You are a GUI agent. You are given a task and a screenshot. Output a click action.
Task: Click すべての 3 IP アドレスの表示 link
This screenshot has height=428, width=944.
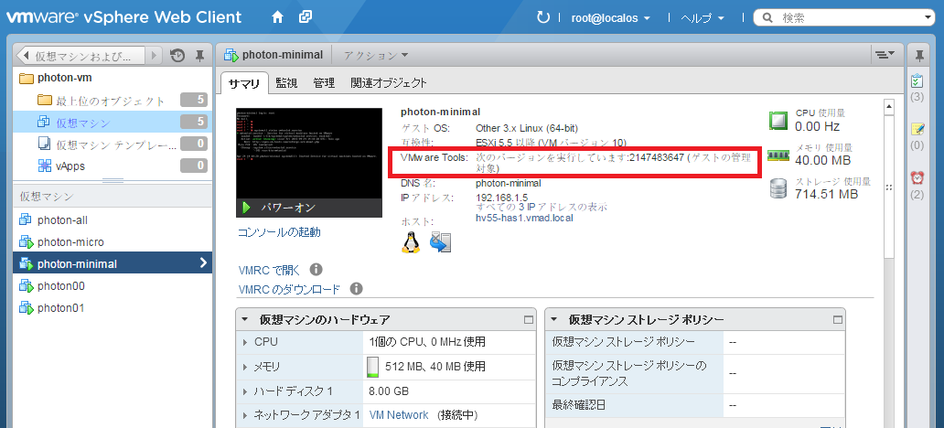(x=542, y=207)
